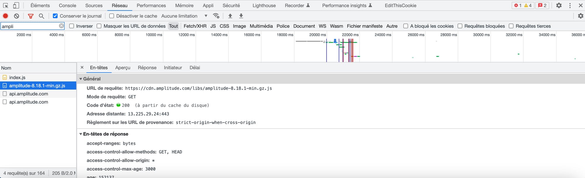
Task: Open Mémoire panel tab
Action: pos(184,6)
